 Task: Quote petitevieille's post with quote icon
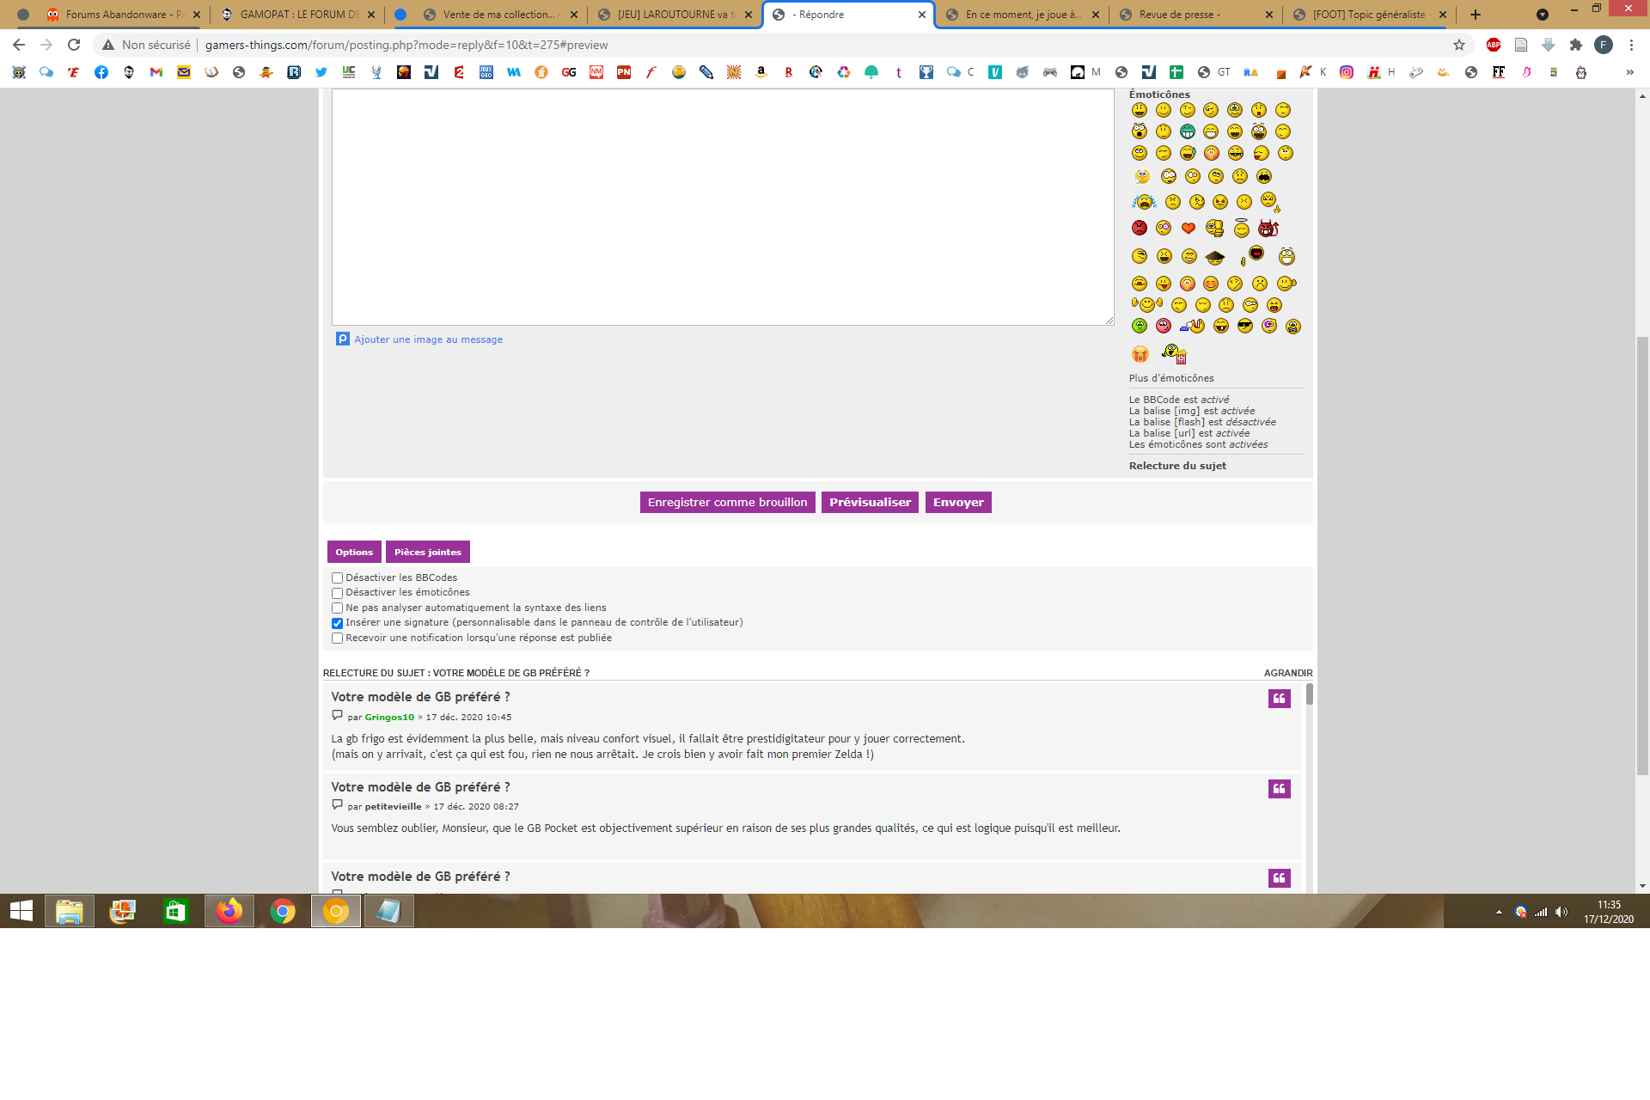(1279, 789)
